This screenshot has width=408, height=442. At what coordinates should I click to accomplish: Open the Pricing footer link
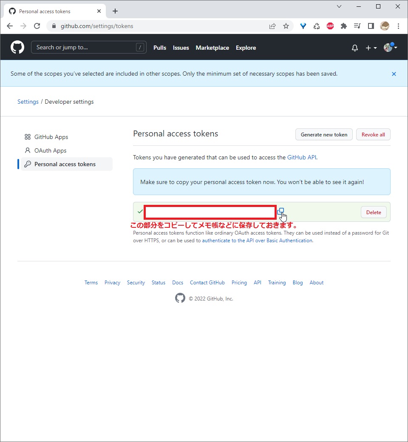(x=239, y=283)
